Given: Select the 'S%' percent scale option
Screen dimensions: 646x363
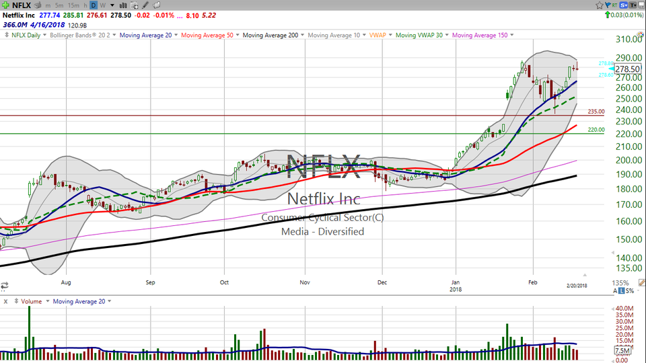Looking at the screenshot, I should point(630,291).
